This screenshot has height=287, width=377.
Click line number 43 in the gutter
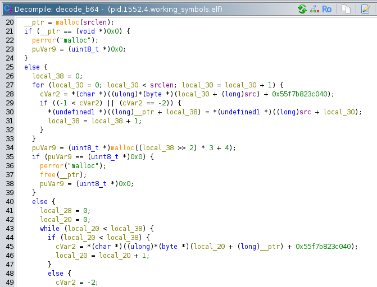pyautogui.click(x=10, y=229)
